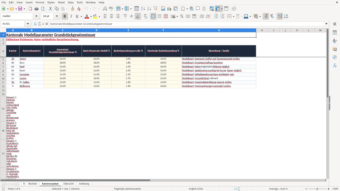Click the Function Wizard fx icon
This screenshot has width=340, height=191.
coord(35,24)
